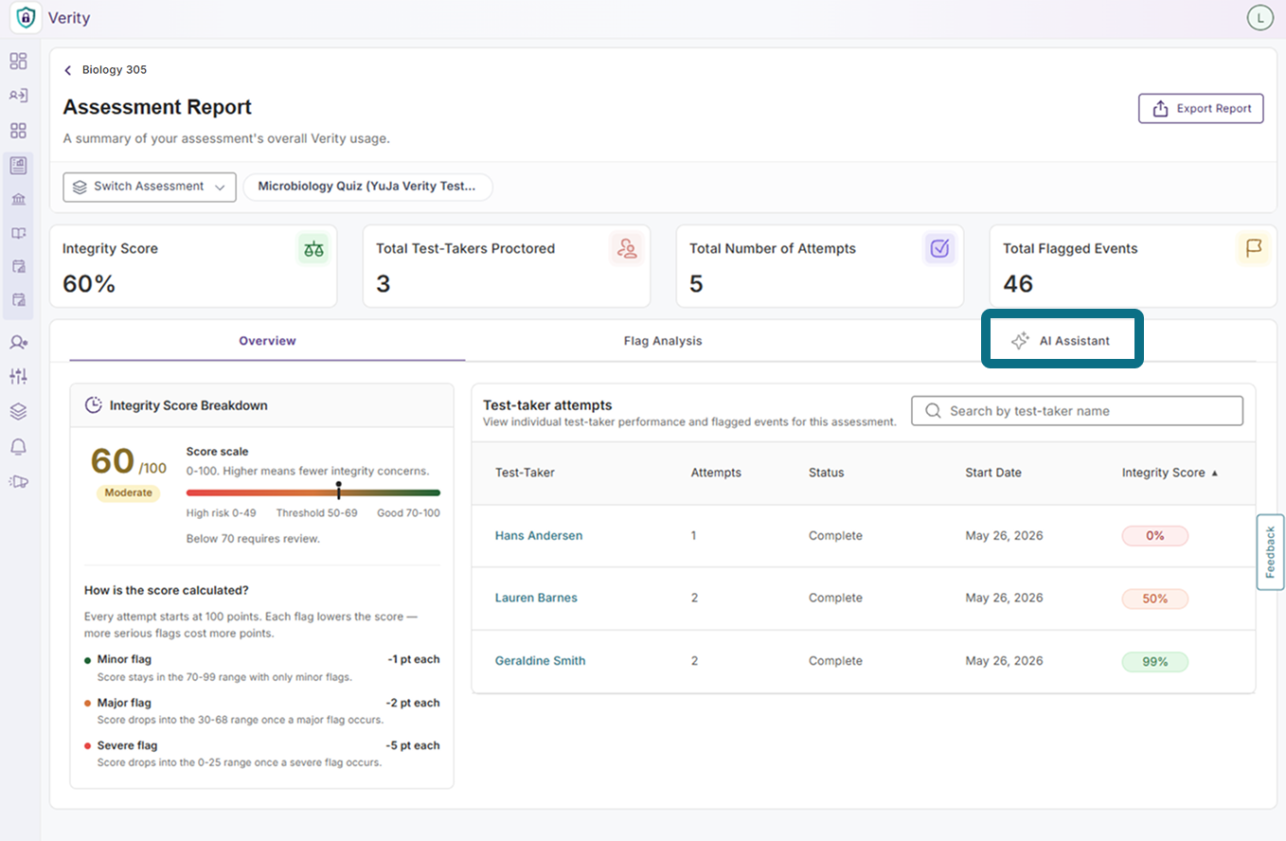Viewport: 1286px width, 841px height.
Task: Open the vertical Feedback side tab
Action: 1270,552
